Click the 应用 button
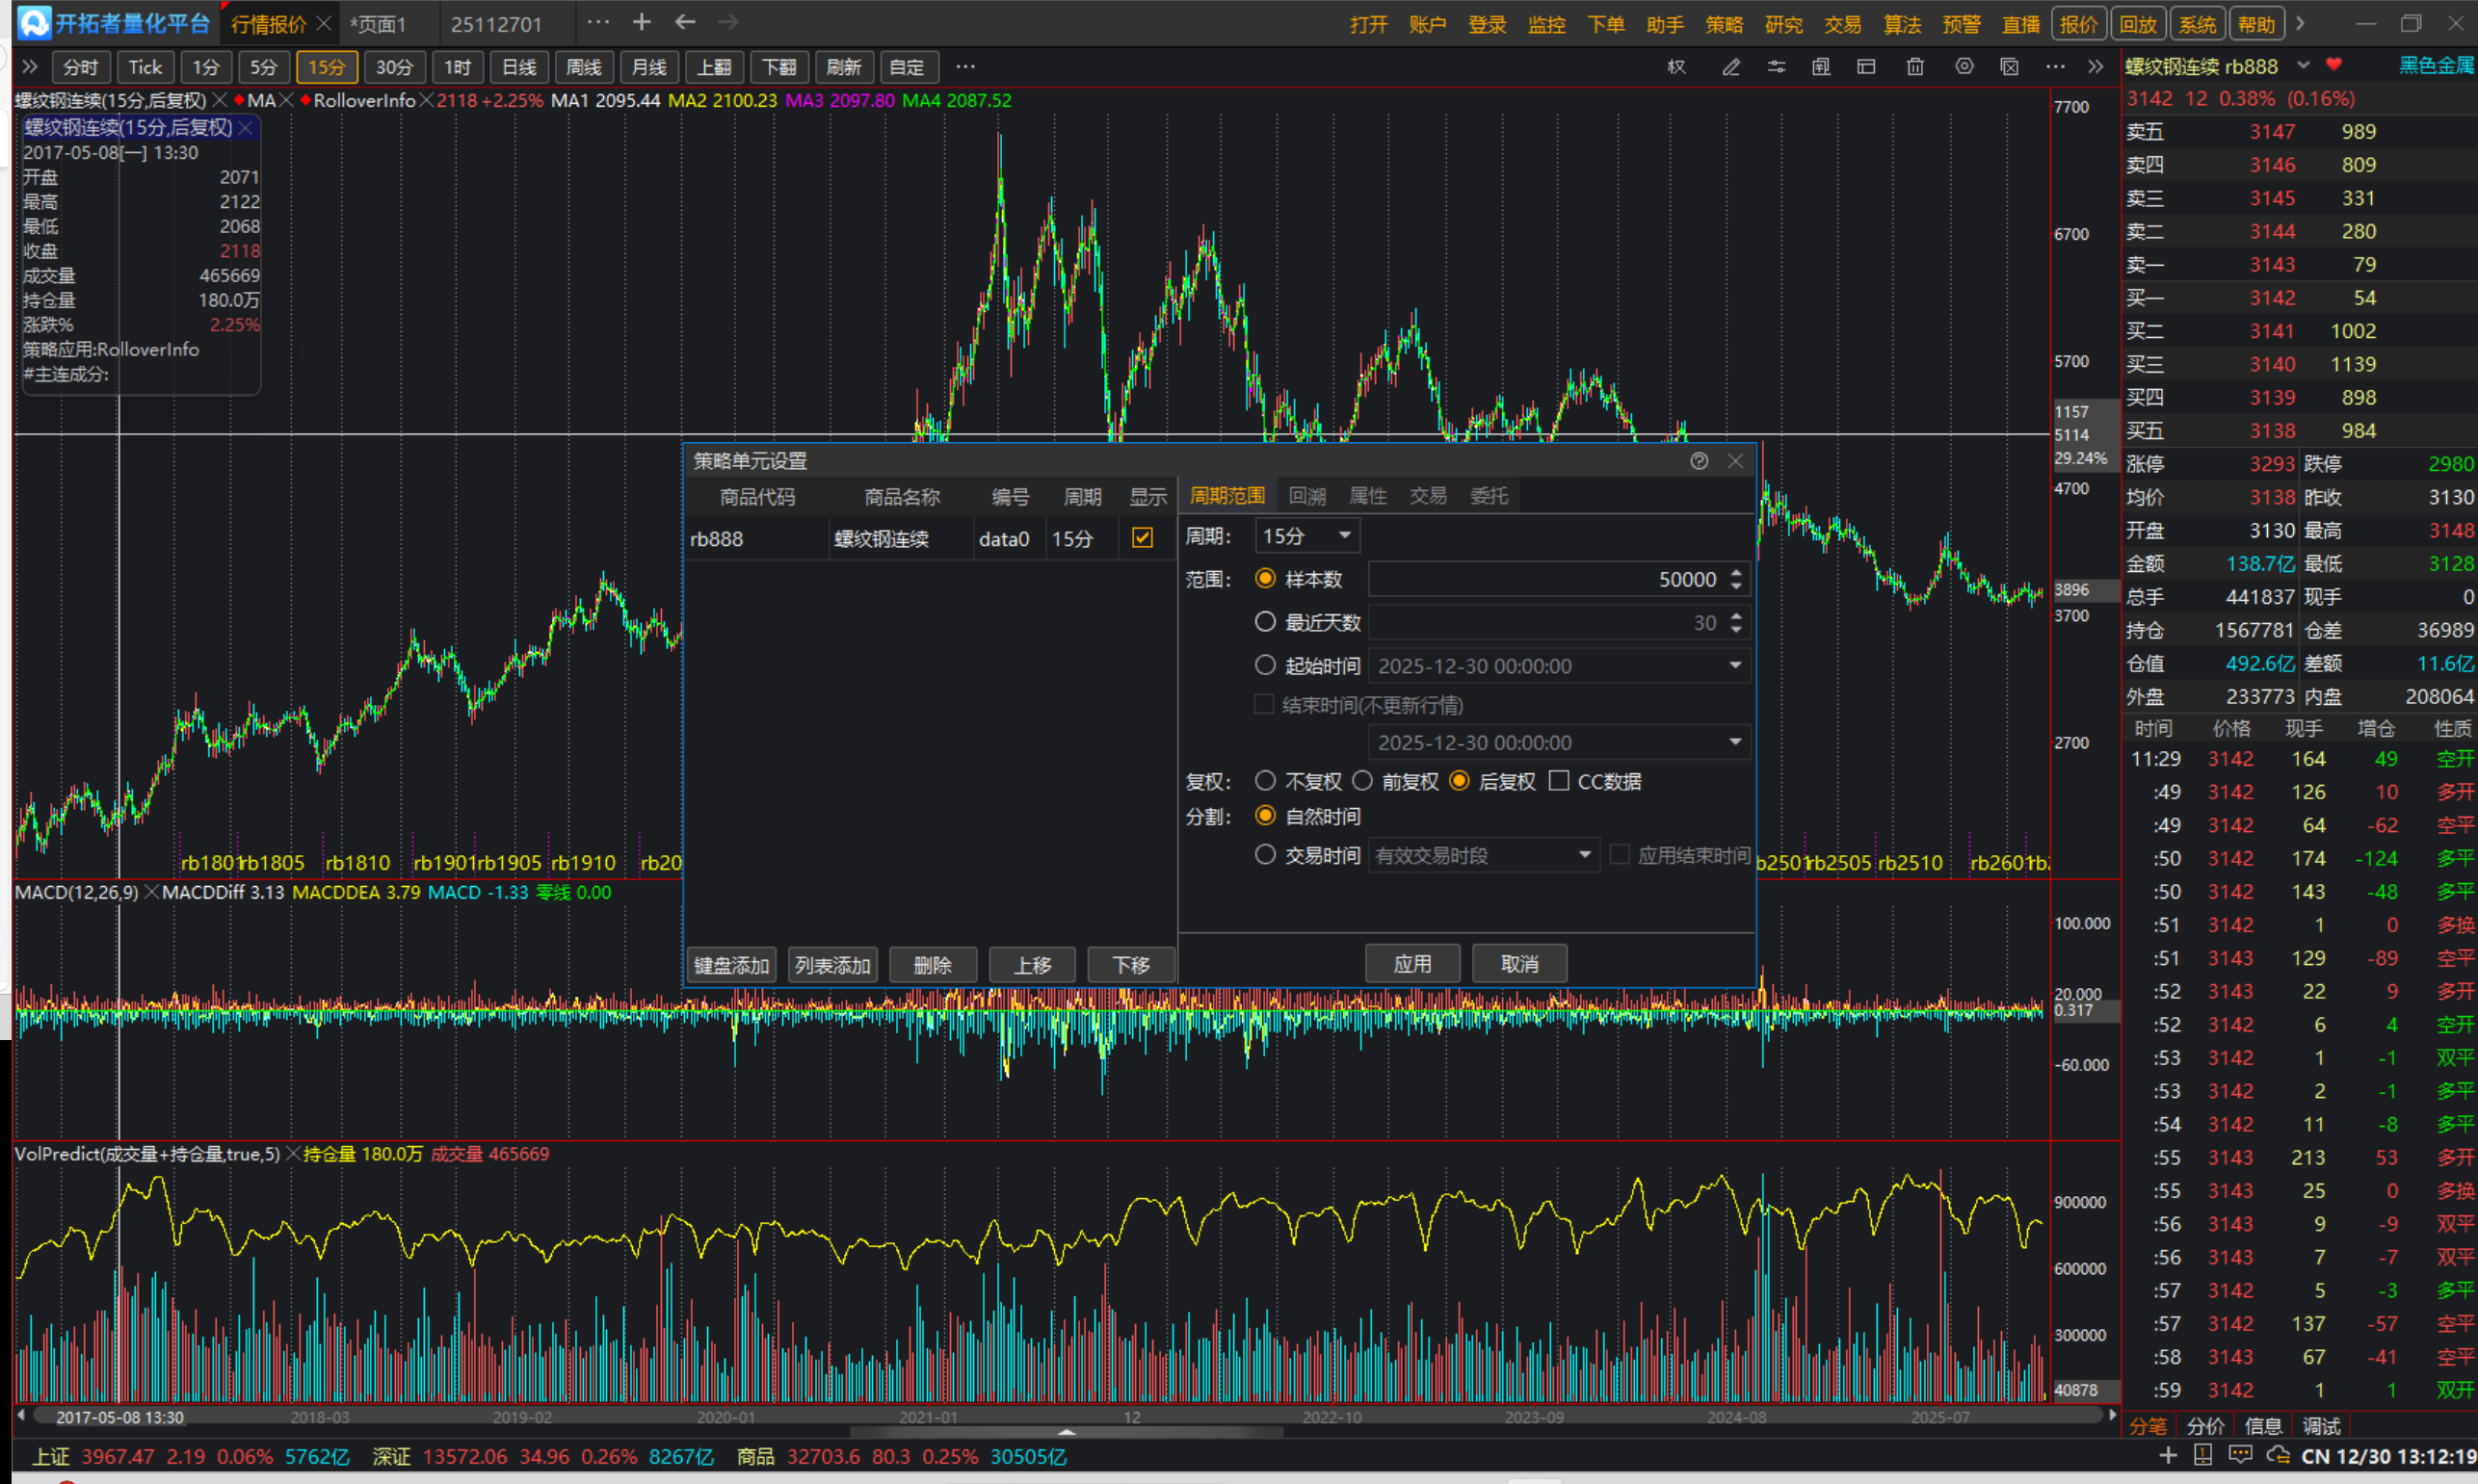This screenshot has height=1484, width=2478. 1411,964
